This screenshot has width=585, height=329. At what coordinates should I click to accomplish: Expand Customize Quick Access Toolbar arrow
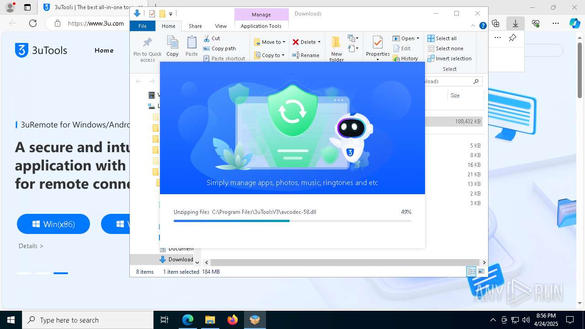tap(170, 14)
